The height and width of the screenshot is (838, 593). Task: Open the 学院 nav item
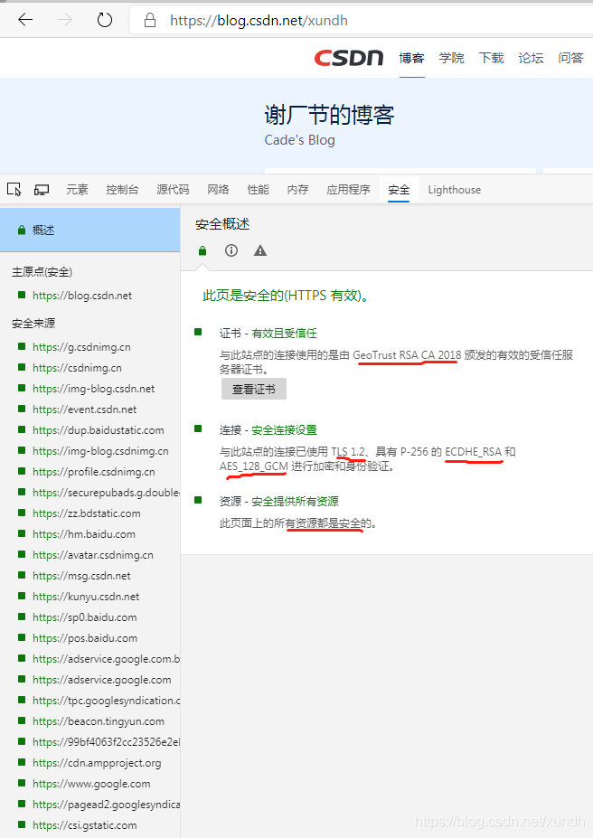click(x=451, y=58)
